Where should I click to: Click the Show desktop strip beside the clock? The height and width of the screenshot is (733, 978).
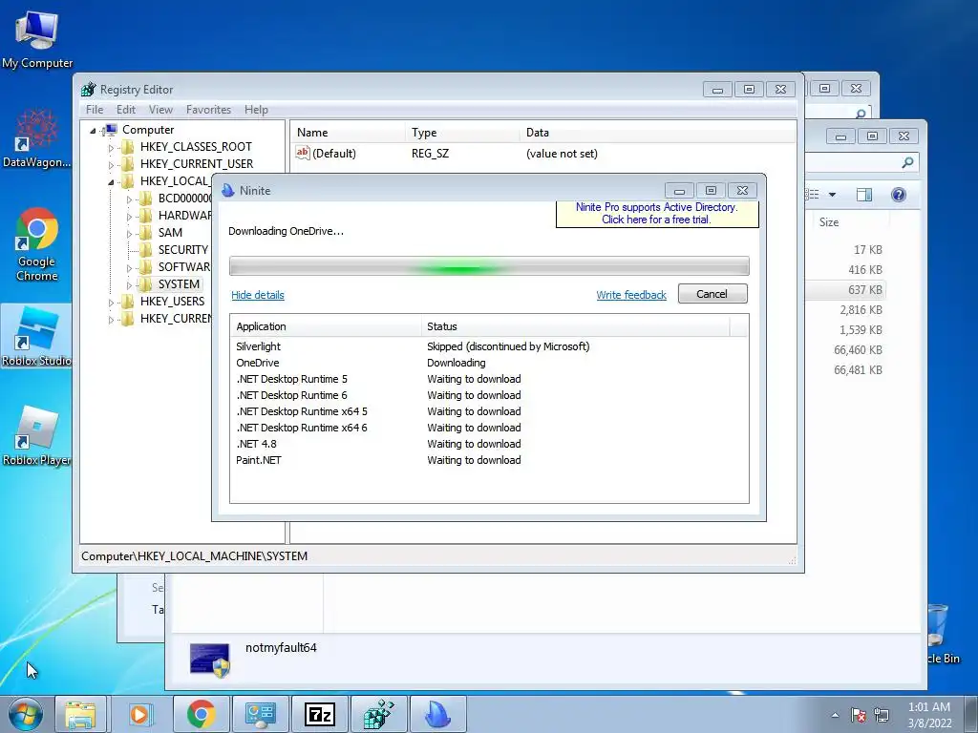pos(971,714)
